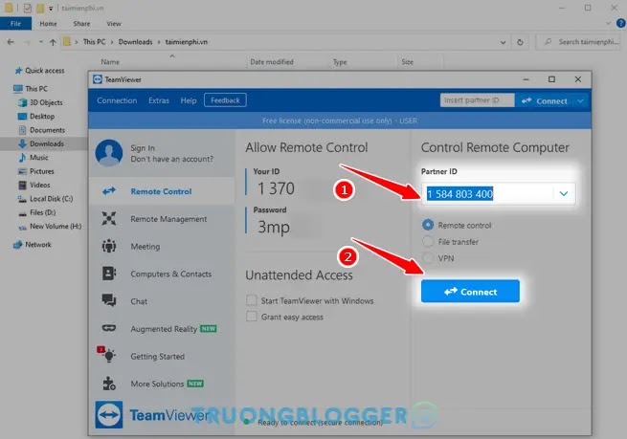627x439 pixels.
Task: Open the Help menu in TeamViewer
Action: (189, 100)
